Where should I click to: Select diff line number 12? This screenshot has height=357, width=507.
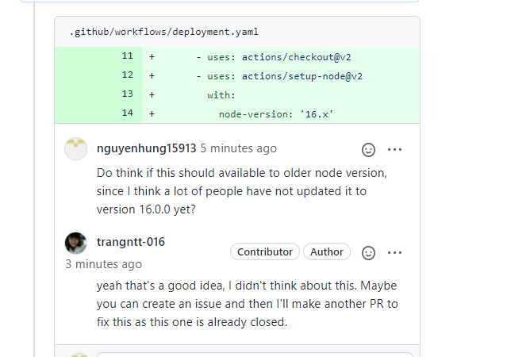[128, 75]
